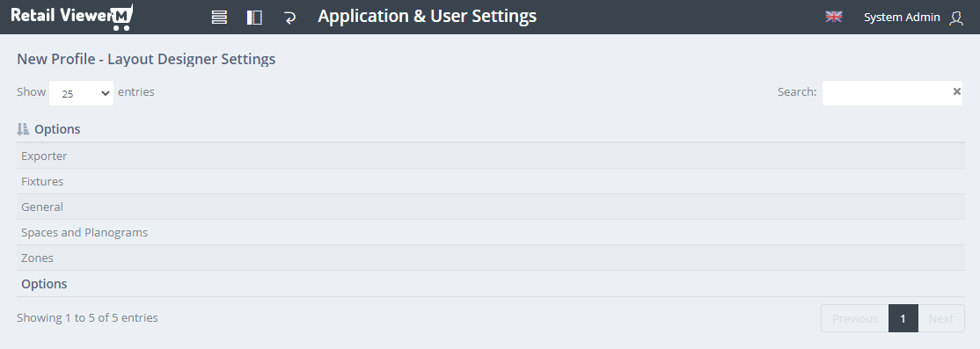This screenshot has width=980, height=349.
Task: Sort using the Options column sort icon
Action: pos(23,129)
